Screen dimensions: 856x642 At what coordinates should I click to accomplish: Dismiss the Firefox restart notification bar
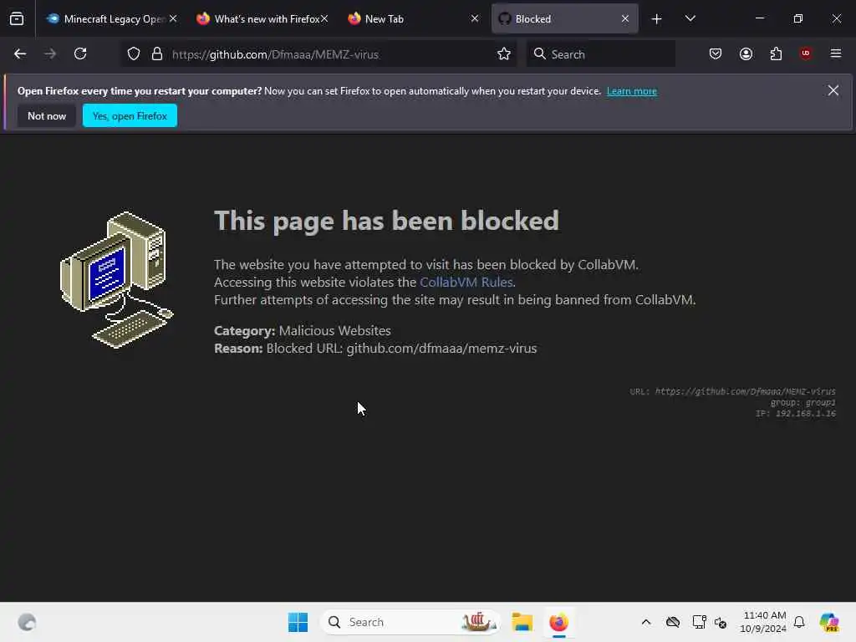(x=833, y=90)
